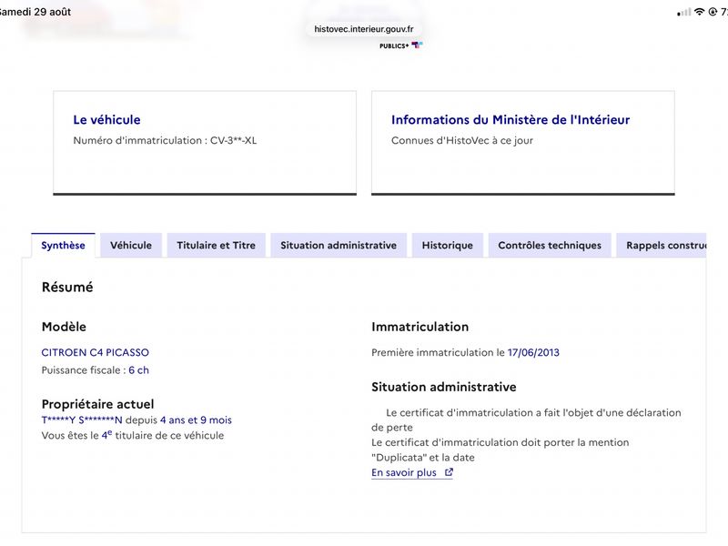
Task: Tap the orientation lock status icon
Action: pyautogui.click(x=713, y=12)
